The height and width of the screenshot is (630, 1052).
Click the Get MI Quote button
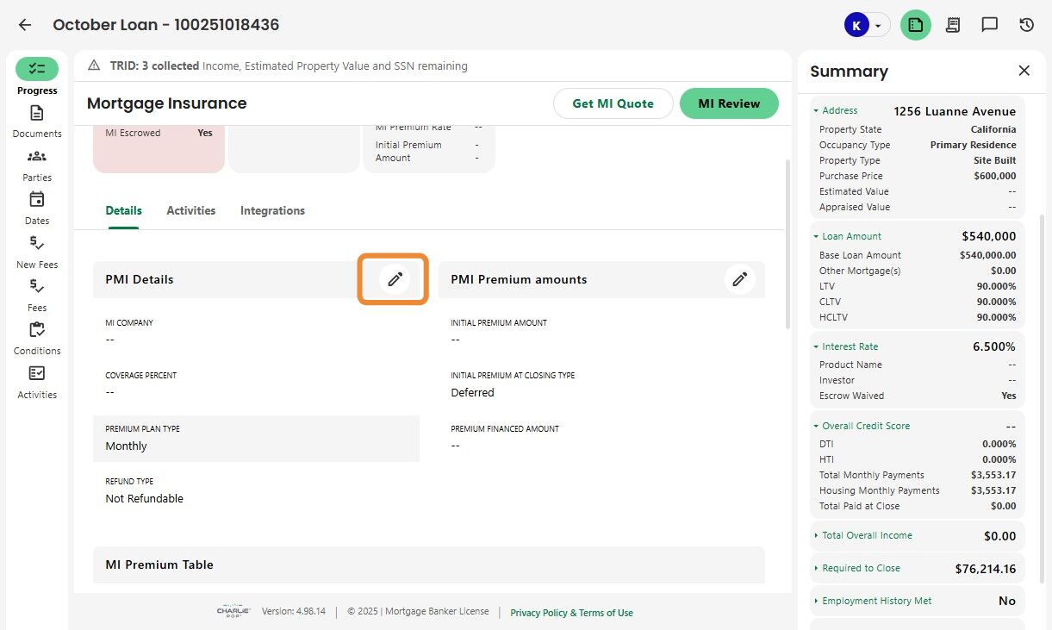(613, 103)
